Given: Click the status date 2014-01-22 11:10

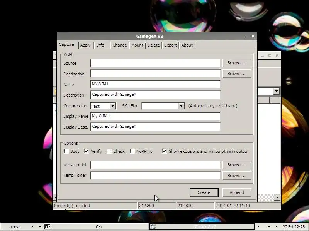Looking at the screenshot, I should [x=233, y=206].
